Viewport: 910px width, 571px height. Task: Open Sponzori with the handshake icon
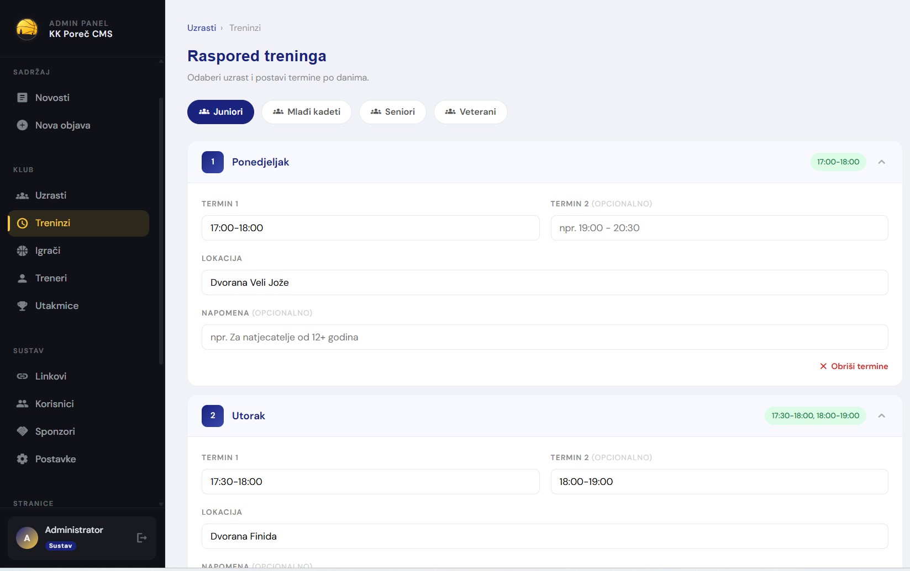pyautogui.click(x=22, y=431)
